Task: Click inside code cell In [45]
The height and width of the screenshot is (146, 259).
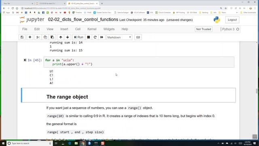Action: coord(139,62)
